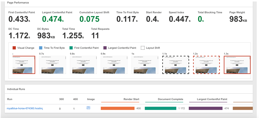Click the green First Contentful Paint swatch
This screenshot has height=118, width=259.
71,48
